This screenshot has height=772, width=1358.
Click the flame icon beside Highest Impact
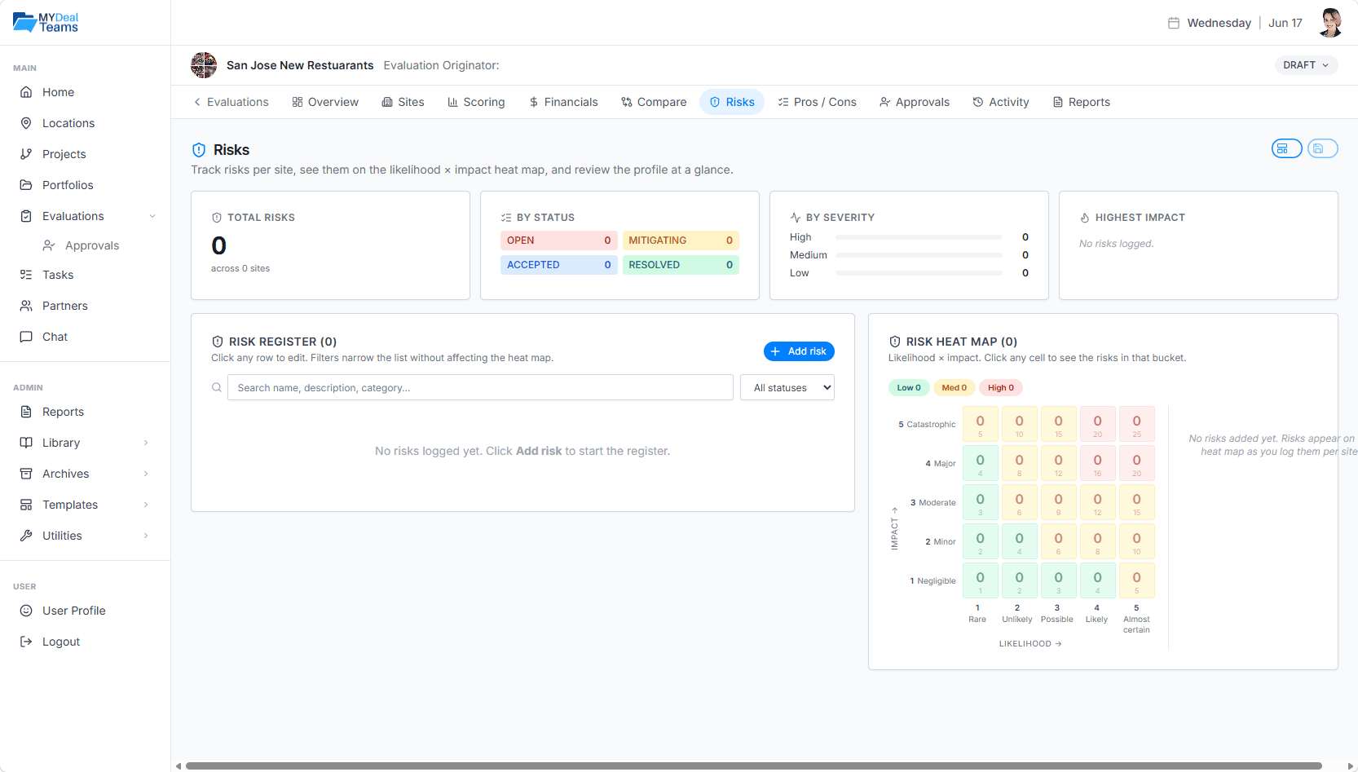1085,218
